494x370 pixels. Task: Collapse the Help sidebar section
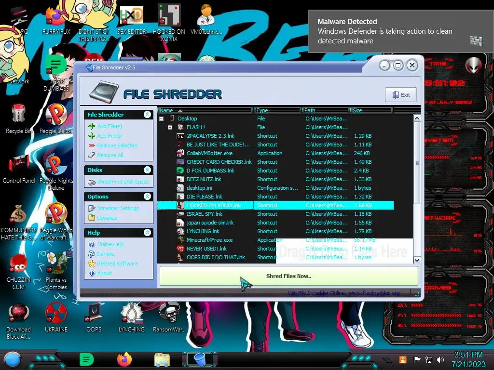pos(147,233)
